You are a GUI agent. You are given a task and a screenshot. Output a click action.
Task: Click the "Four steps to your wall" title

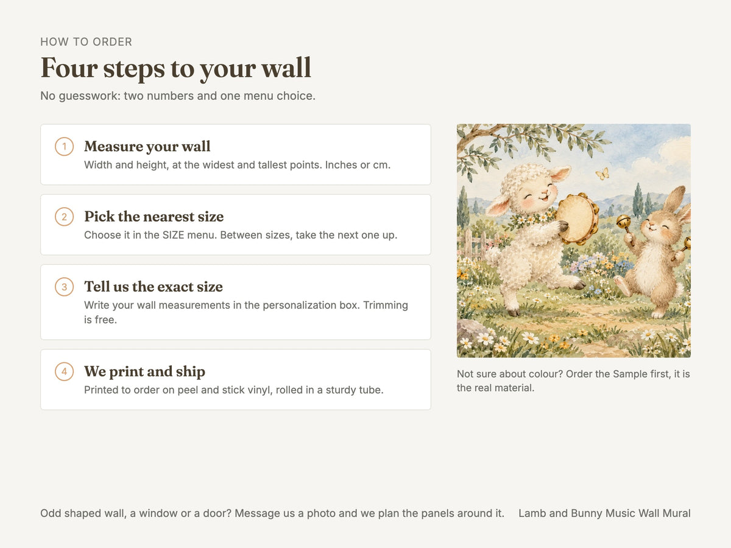[x=176, y=68]
